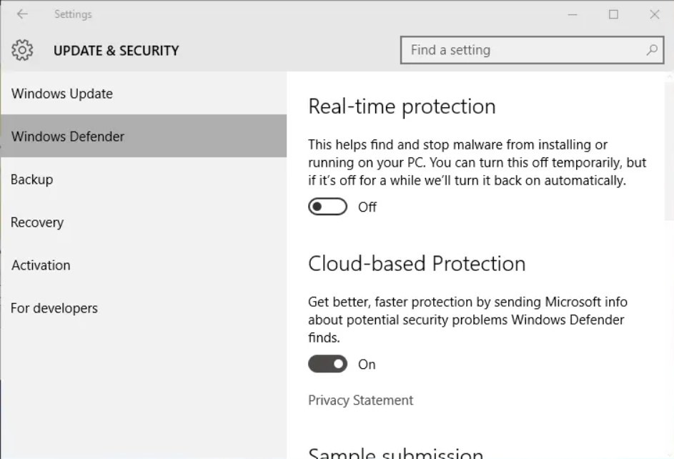Click the Sample submission heading

coord(395,453)
